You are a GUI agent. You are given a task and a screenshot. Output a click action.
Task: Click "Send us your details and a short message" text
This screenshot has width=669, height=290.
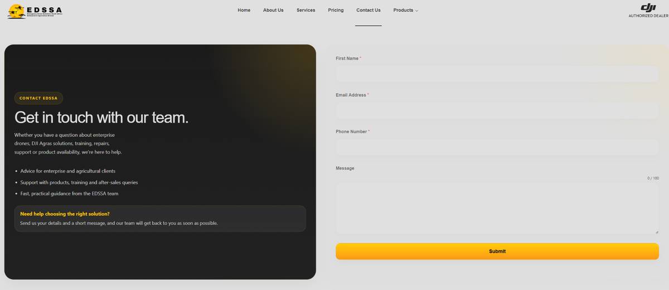[x=119, y=223]
